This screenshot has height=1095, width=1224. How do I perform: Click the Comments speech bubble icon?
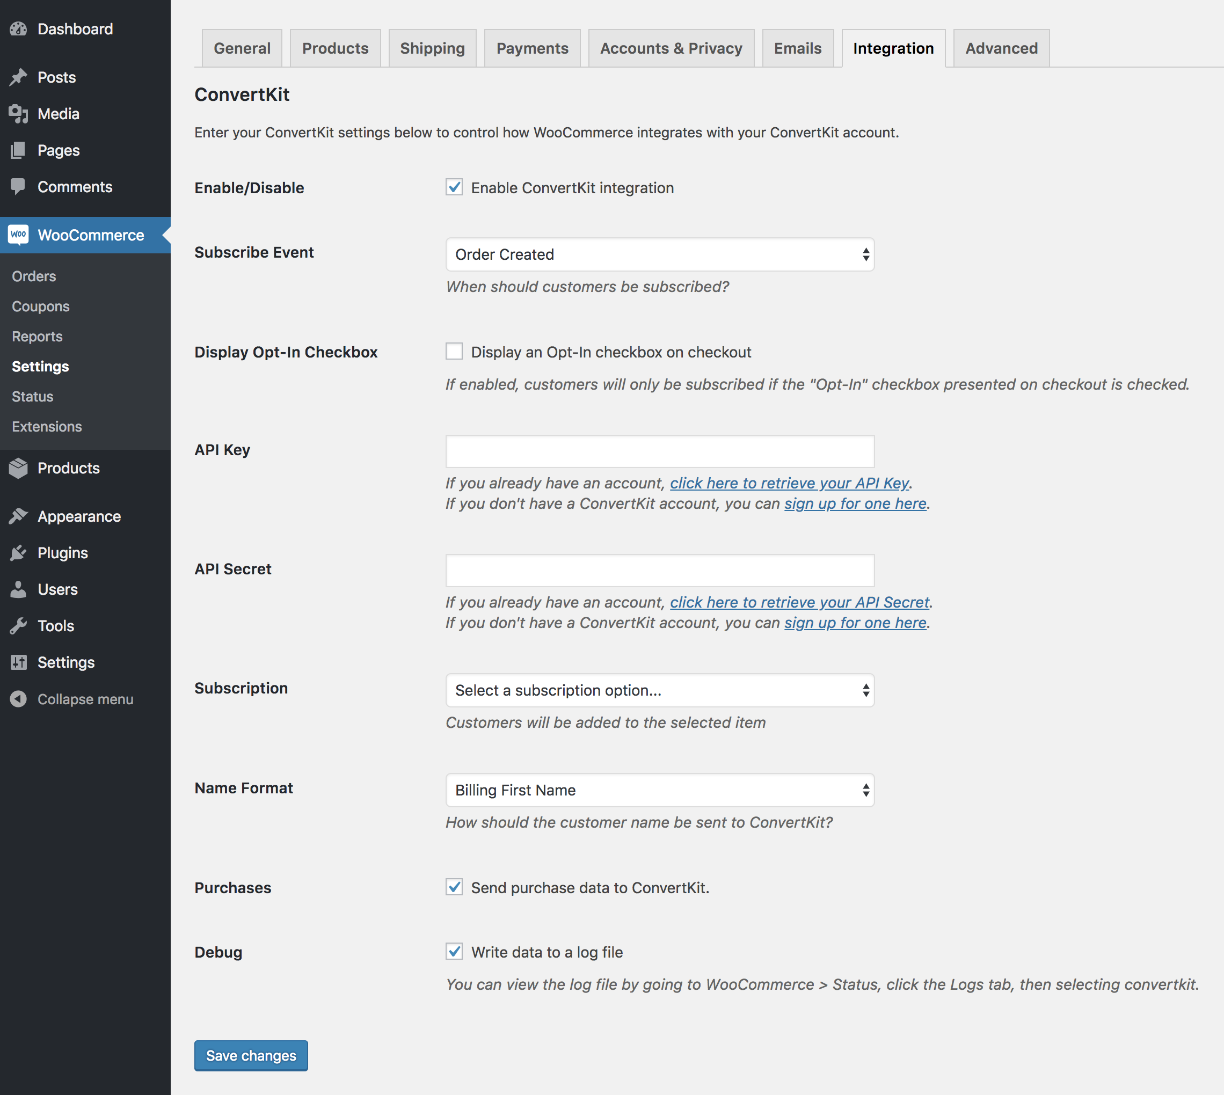coord(19,186)
